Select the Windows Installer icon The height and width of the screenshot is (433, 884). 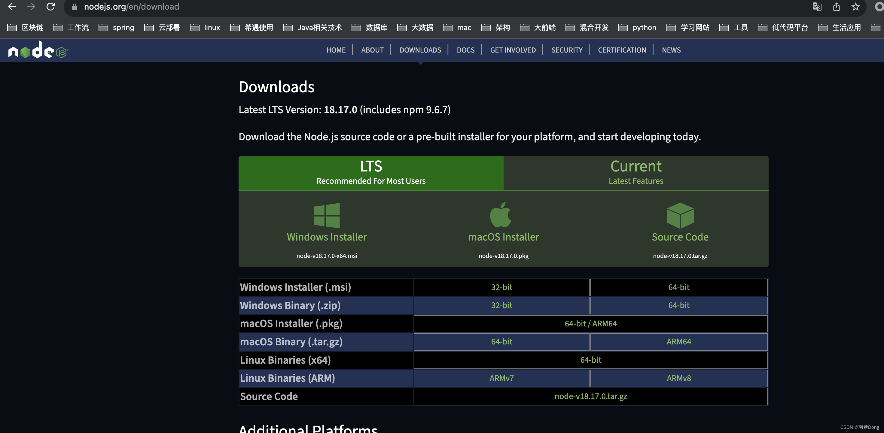click(326, 216)
